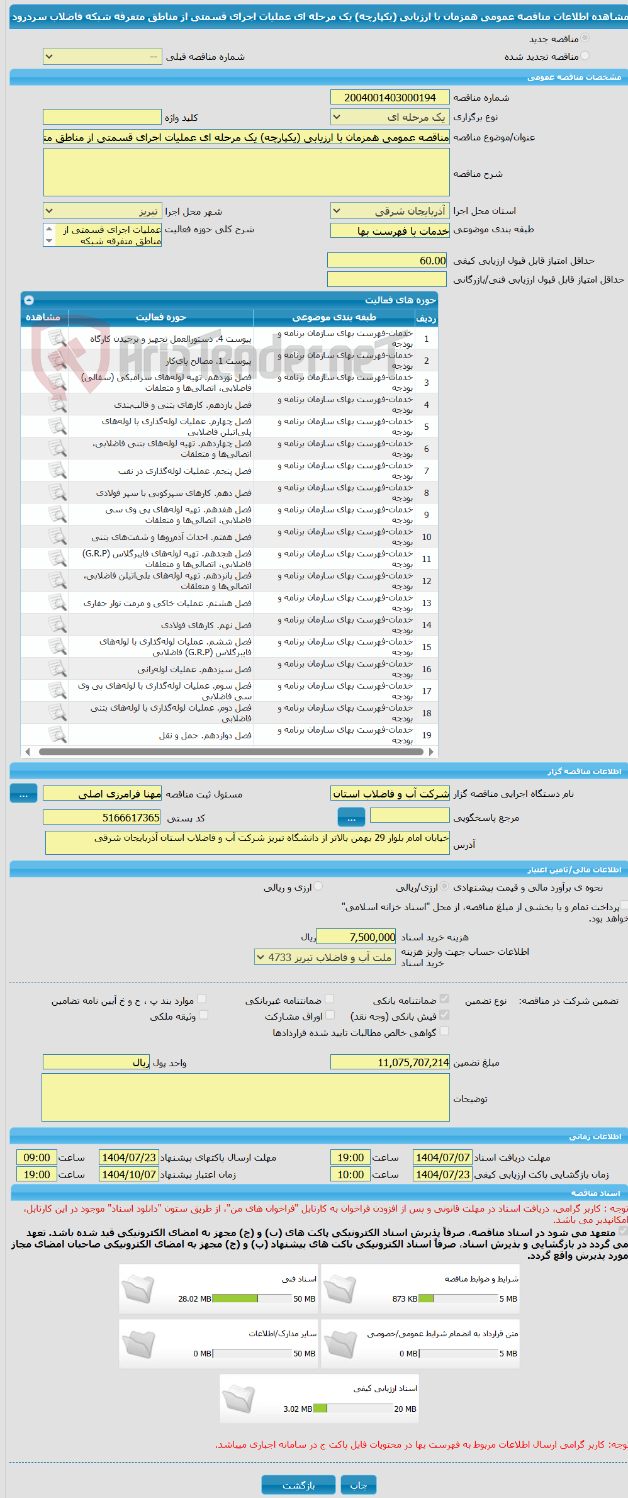The height and width of the screenshot is (1498, 628).
Task: Open bank account ملت آب و فاضلاب dropdown
Action: click(x=325, y=957)
